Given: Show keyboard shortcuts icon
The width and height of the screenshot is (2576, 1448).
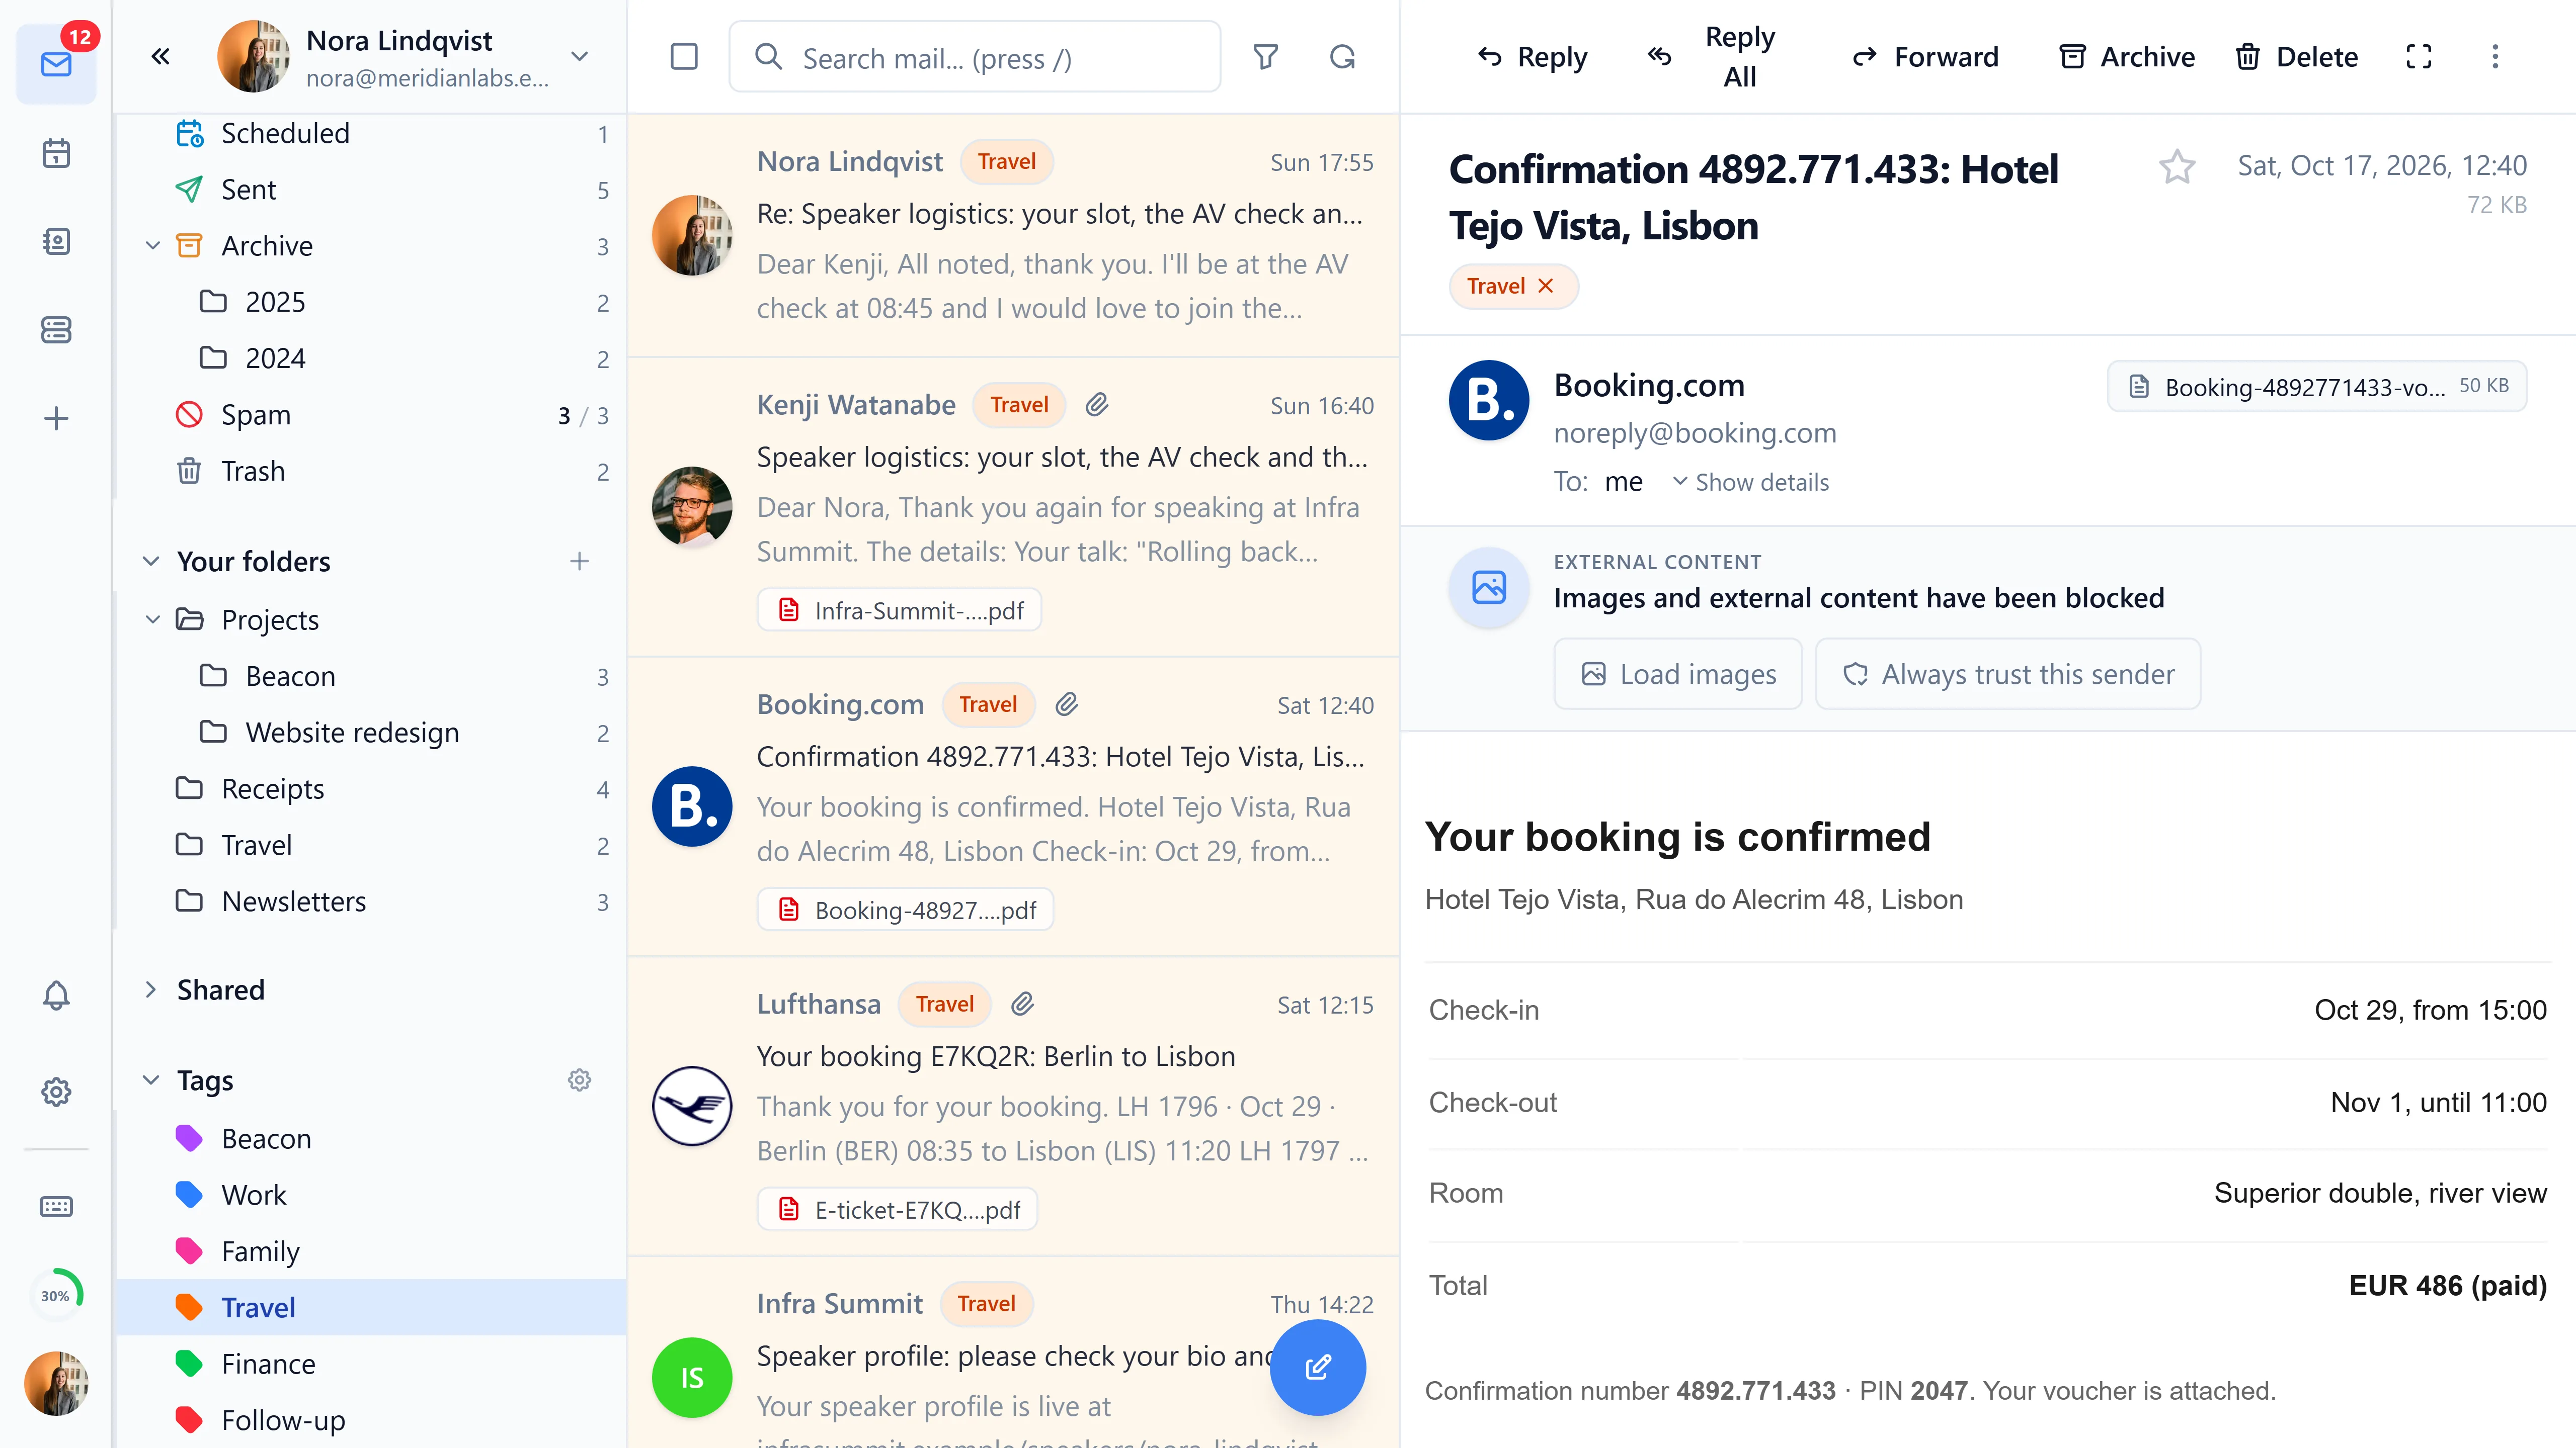Looking at the screenshot, I should click(x=56, y=1206).
